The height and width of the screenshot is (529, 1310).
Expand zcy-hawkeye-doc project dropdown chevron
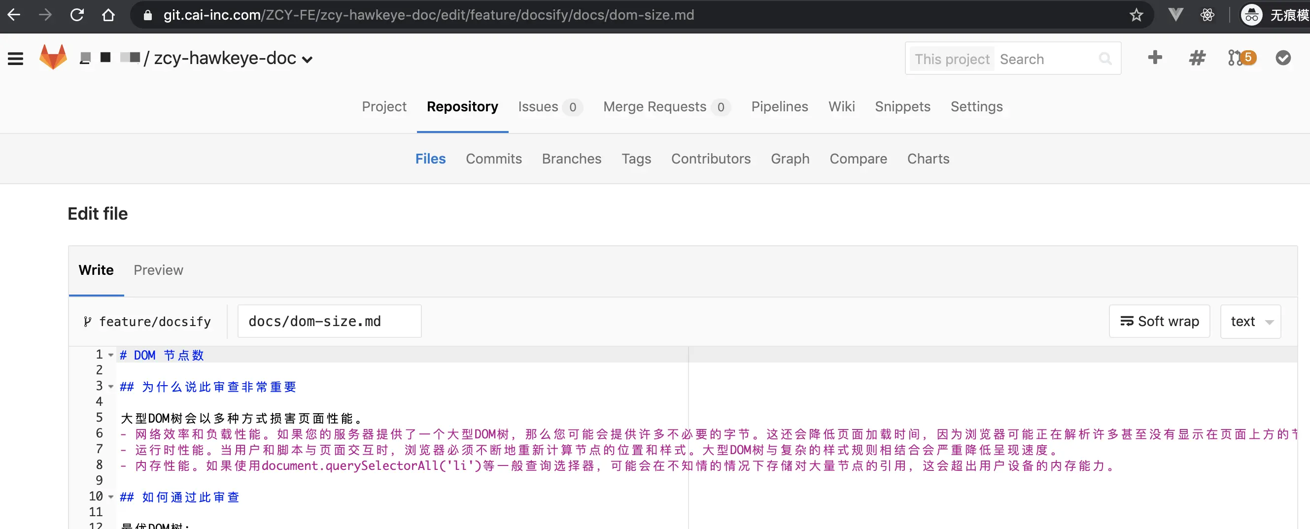(307, 60)
